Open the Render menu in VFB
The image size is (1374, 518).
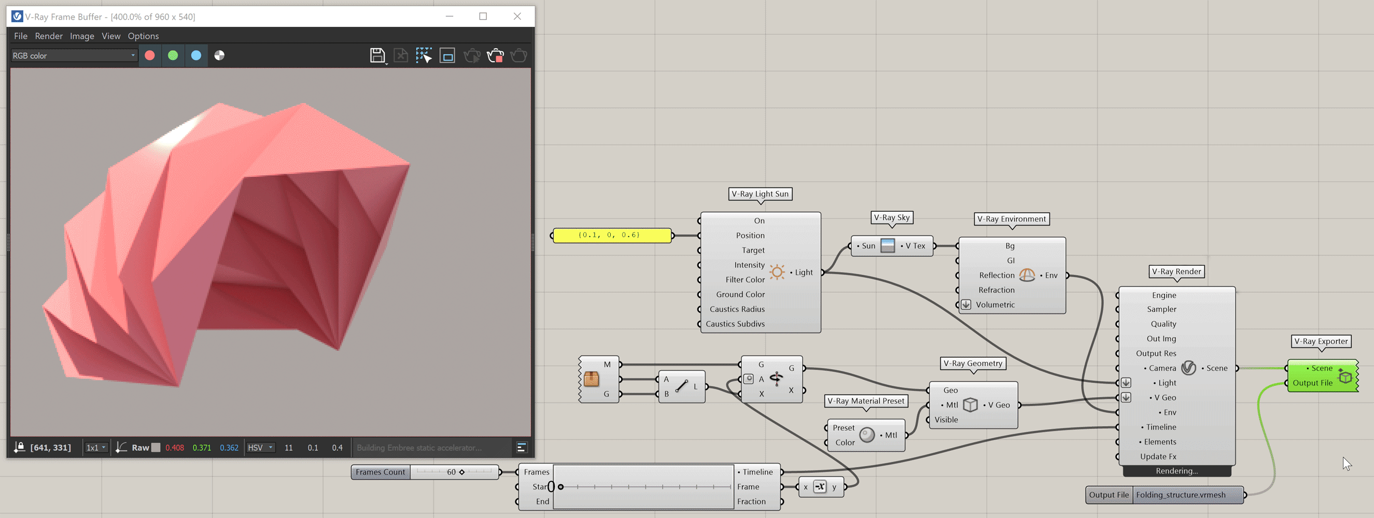pyautogui.click(x=49, y=36)
